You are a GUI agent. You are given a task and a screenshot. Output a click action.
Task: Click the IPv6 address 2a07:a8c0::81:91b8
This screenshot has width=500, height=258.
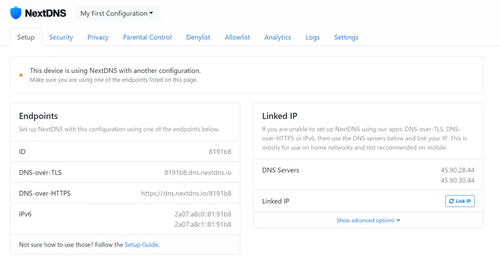(x=203, y=214)
